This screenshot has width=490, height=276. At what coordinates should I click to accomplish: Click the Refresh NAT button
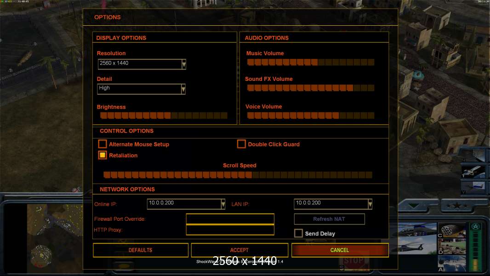tap(330, 219)
